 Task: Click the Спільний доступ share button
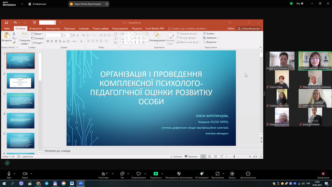pos(249,29)
